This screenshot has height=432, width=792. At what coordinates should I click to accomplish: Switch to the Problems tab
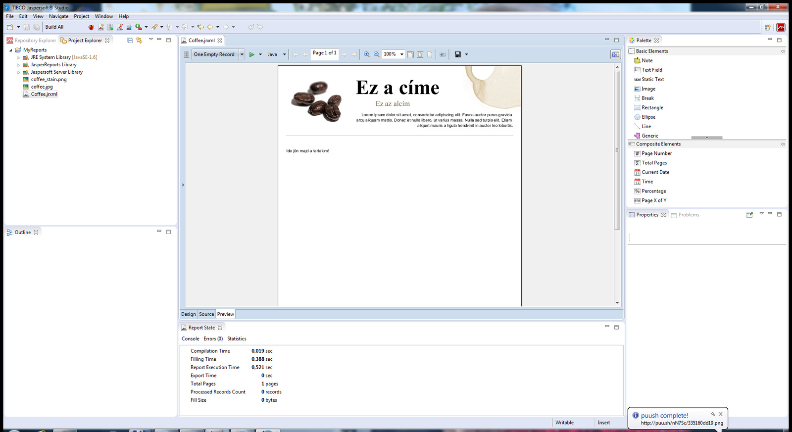click(685, 215)
